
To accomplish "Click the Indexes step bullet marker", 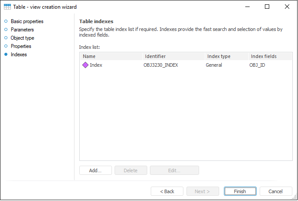I will click(6, 55).
